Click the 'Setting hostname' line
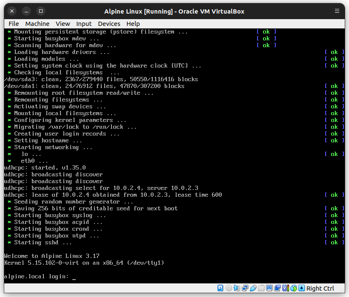 click(x=45, y=140)
